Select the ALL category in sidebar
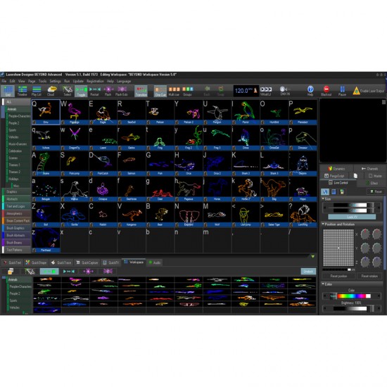Image resolution: width=387 pixels, height=387 pixels. pos(16,102)
